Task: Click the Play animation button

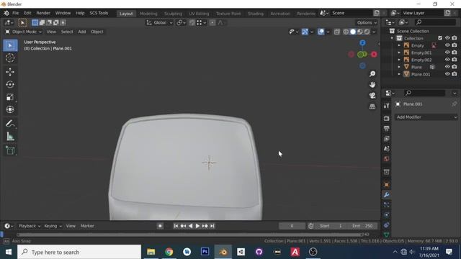Action: pos(197,226)
